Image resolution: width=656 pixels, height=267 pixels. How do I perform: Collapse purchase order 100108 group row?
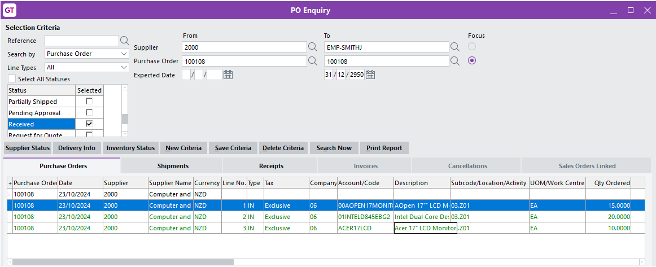tap(10, 194)
